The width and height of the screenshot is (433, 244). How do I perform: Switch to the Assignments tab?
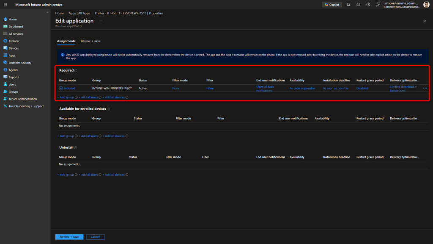[66, 41]
